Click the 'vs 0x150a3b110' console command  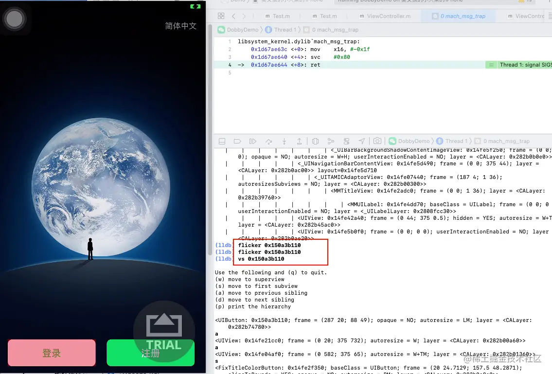(261, 259)
